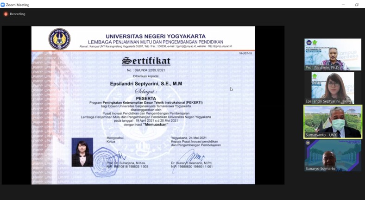Click 'Prof. Dr. Suharjana, M.Kes.' signatory name
Viewport: 365px width, 200px height.
(x=126, y=163)
